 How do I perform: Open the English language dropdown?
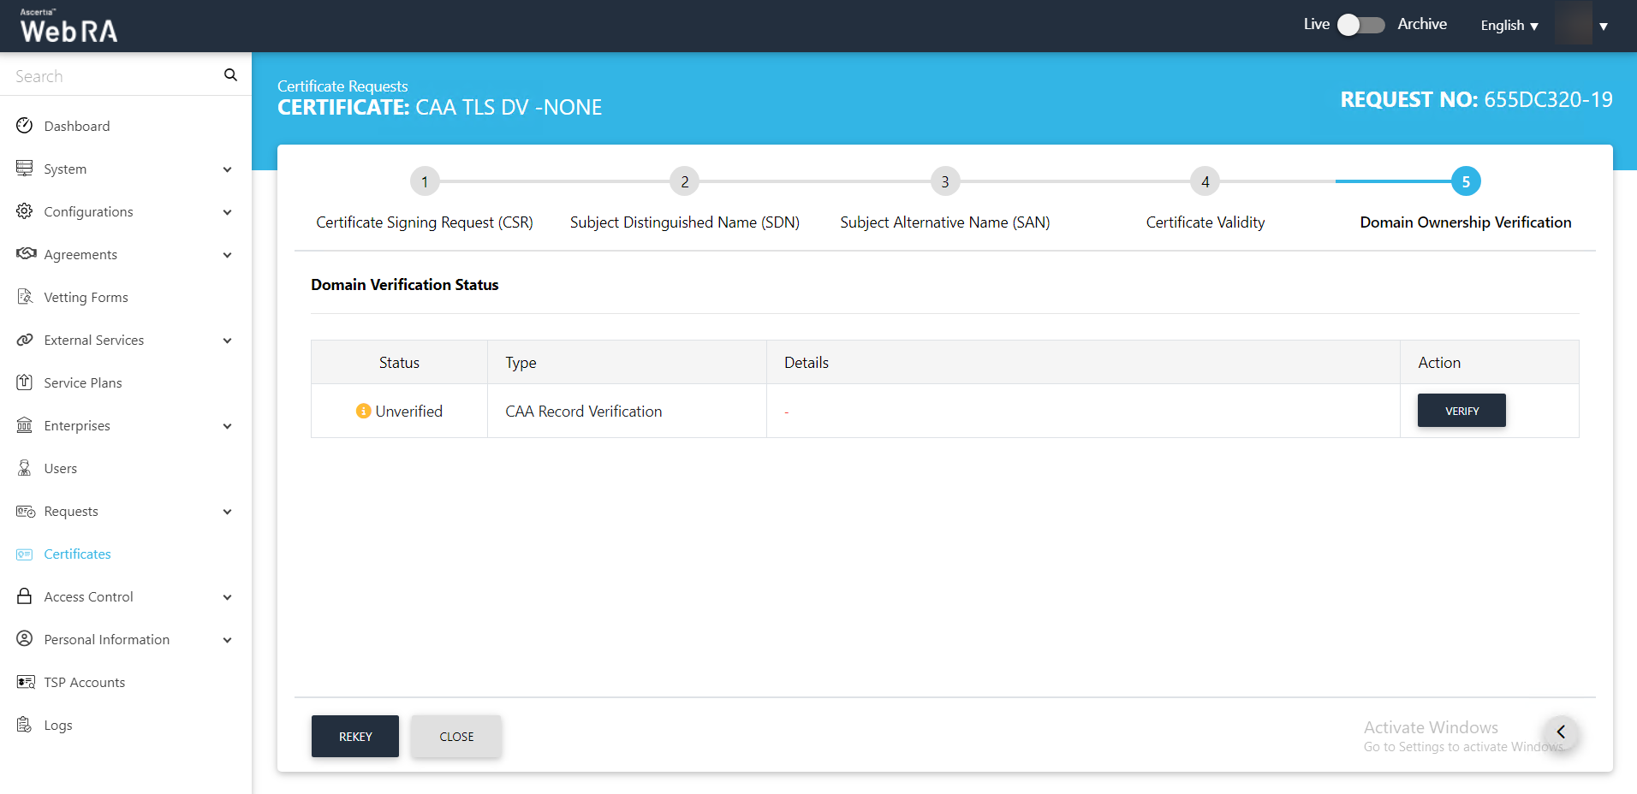click(1509, 26)
